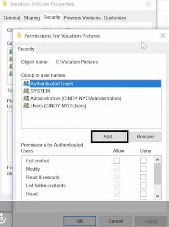Click folder icon in Permissions dialog title
The width and height of the screenshot is (169, 227).
pyautogui.click(x=19, y=36)
